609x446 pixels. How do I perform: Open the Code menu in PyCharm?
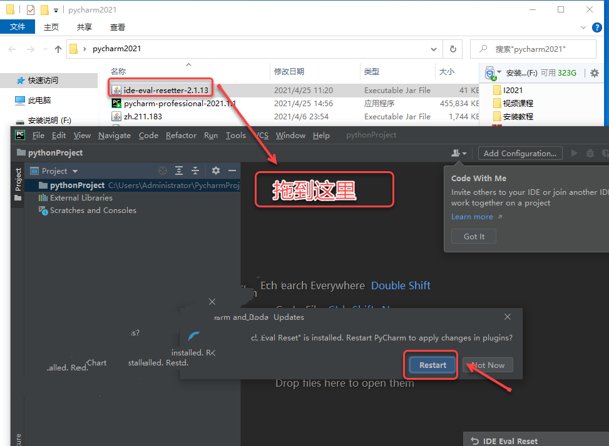(x=148, y=135)
